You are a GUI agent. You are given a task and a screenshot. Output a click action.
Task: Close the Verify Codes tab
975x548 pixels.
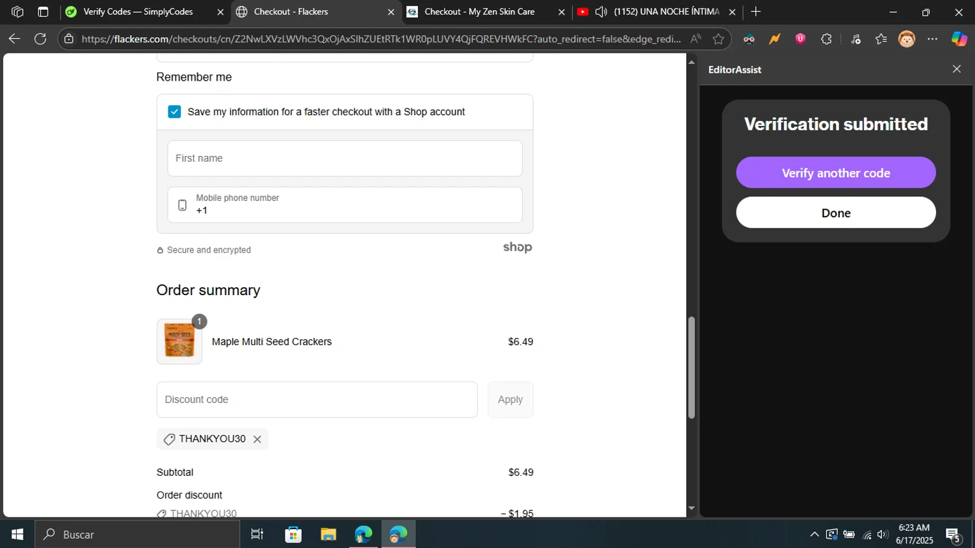(x=220, y=12)
